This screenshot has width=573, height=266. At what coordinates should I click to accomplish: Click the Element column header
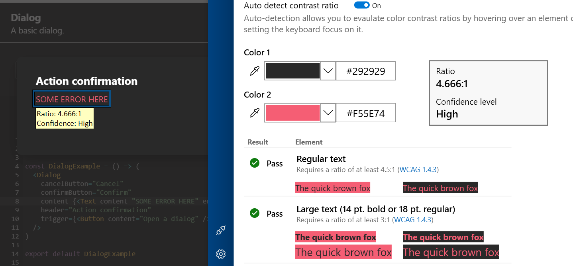309,142
